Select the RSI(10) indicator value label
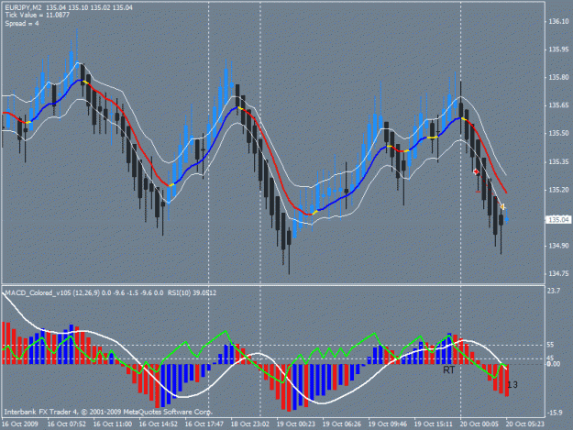This screenshot has width=573, height=430. tap(192, 292)
